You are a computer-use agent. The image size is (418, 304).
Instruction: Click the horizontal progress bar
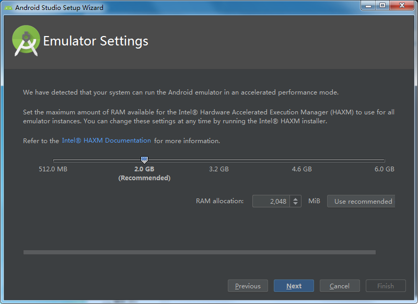click(200, 252)
